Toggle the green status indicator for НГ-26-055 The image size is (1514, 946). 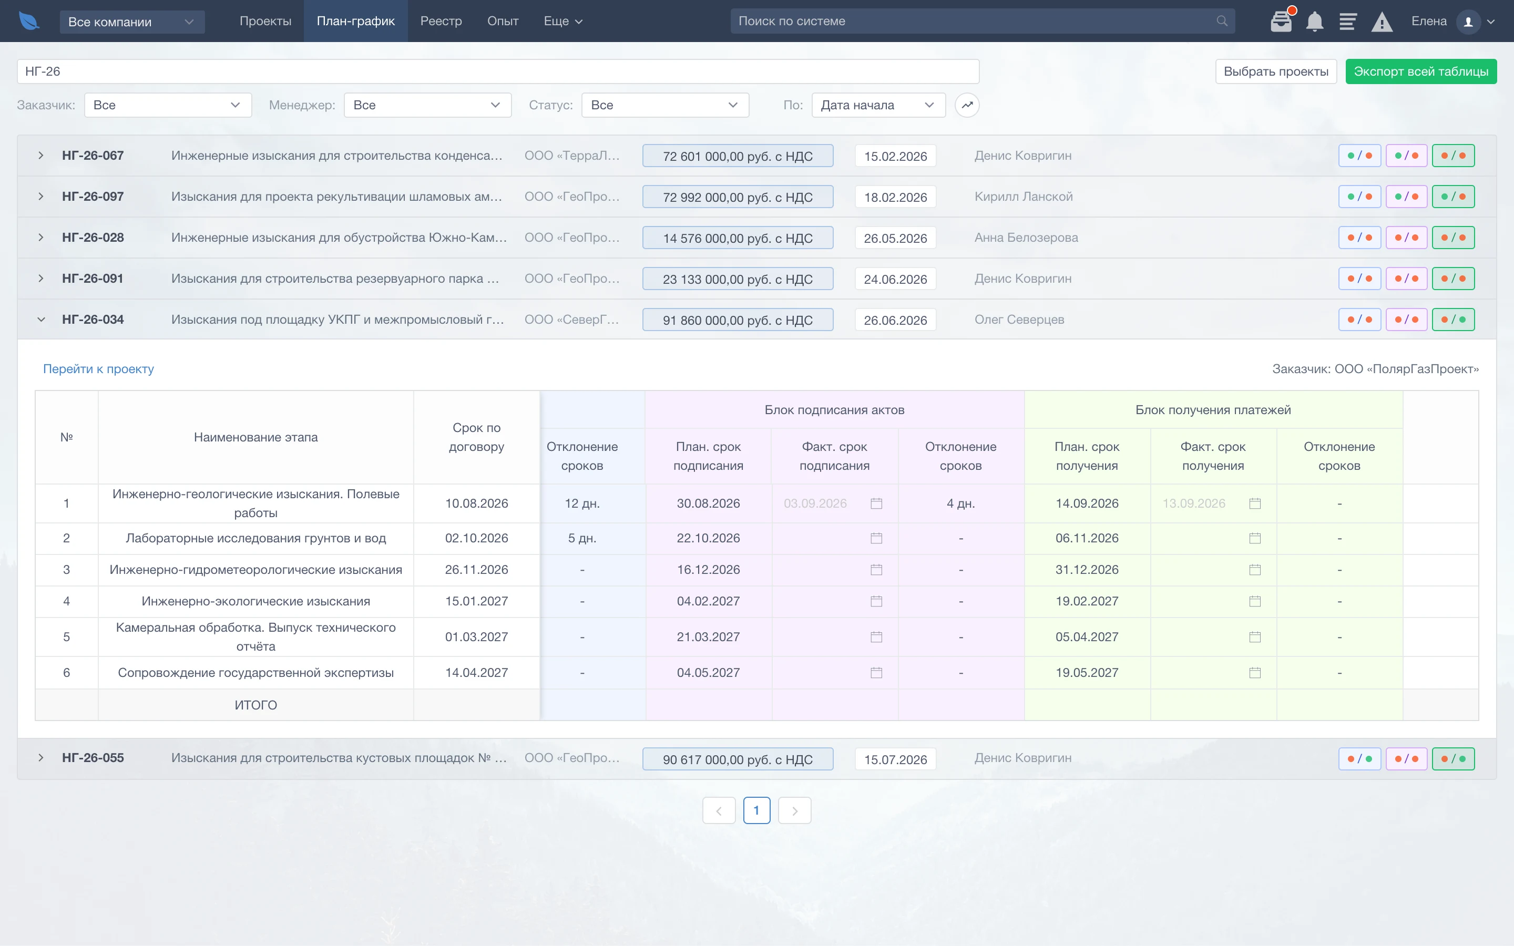coord(1454,759)
